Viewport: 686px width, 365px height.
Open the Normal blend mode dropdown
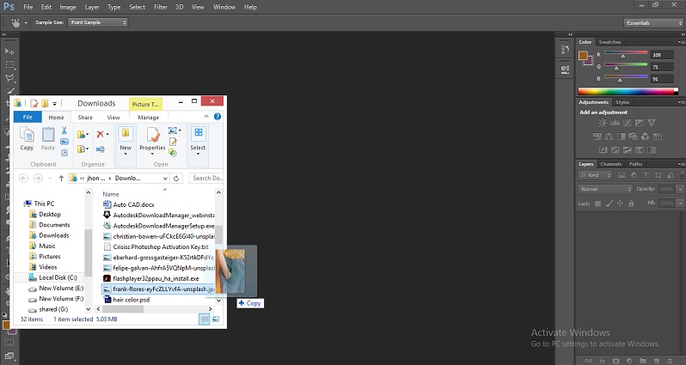[605, 189]
